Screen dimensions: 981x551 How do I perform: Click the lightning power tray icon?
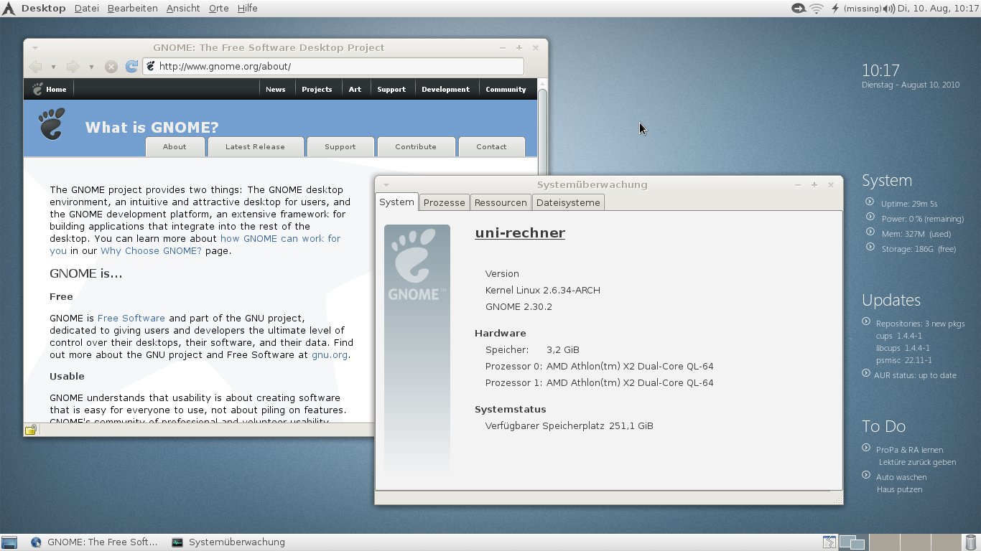click(835, 9)
